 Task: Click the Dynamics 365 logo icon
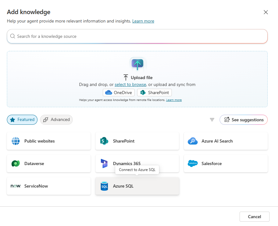tap(104, 163)
